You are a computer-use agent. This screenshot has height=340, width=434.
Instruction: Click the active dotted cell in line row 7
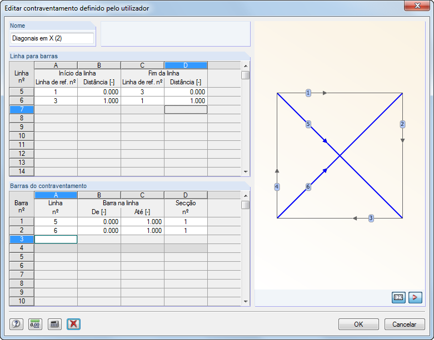pyautogui.click(x=186, y=110)
